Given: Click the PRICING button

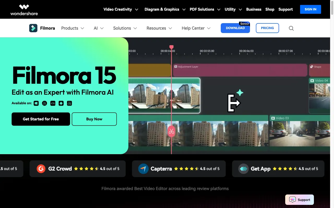Looking at the screenshot, I should (x=267, y=28).
